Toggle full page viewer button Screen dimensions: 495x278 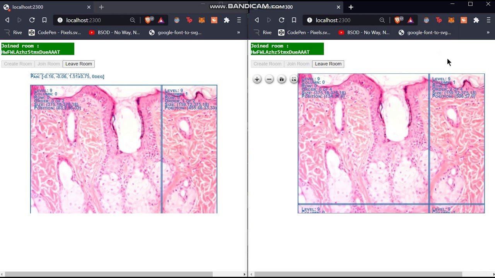click(x=294, y=79)
